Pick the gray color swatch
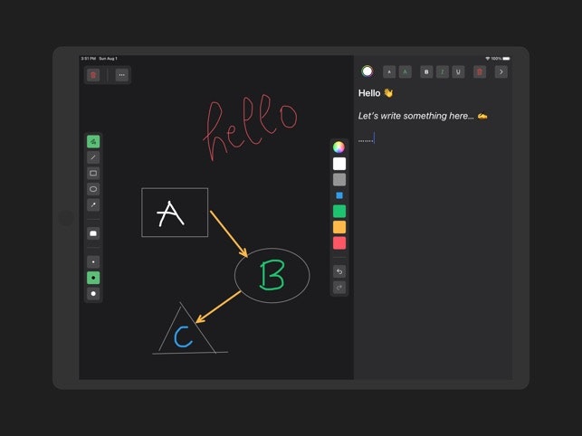Screen dimensions: 582x436 (339, 180)
